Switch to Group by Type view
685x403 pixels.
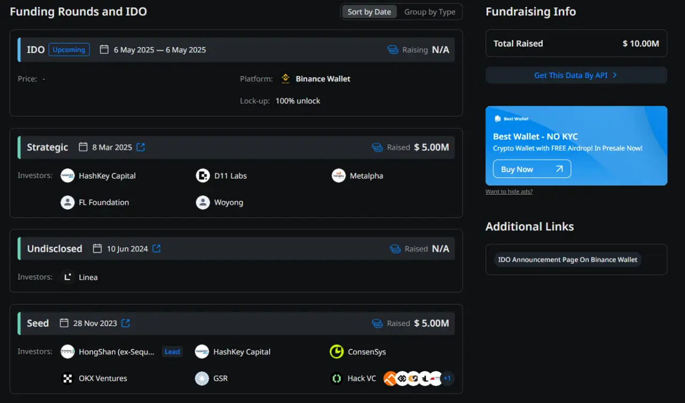[x=430, y=12]
